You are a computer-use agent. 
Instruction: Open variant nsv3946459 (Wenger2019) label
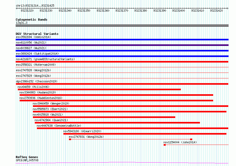click(x=51, y=103)
